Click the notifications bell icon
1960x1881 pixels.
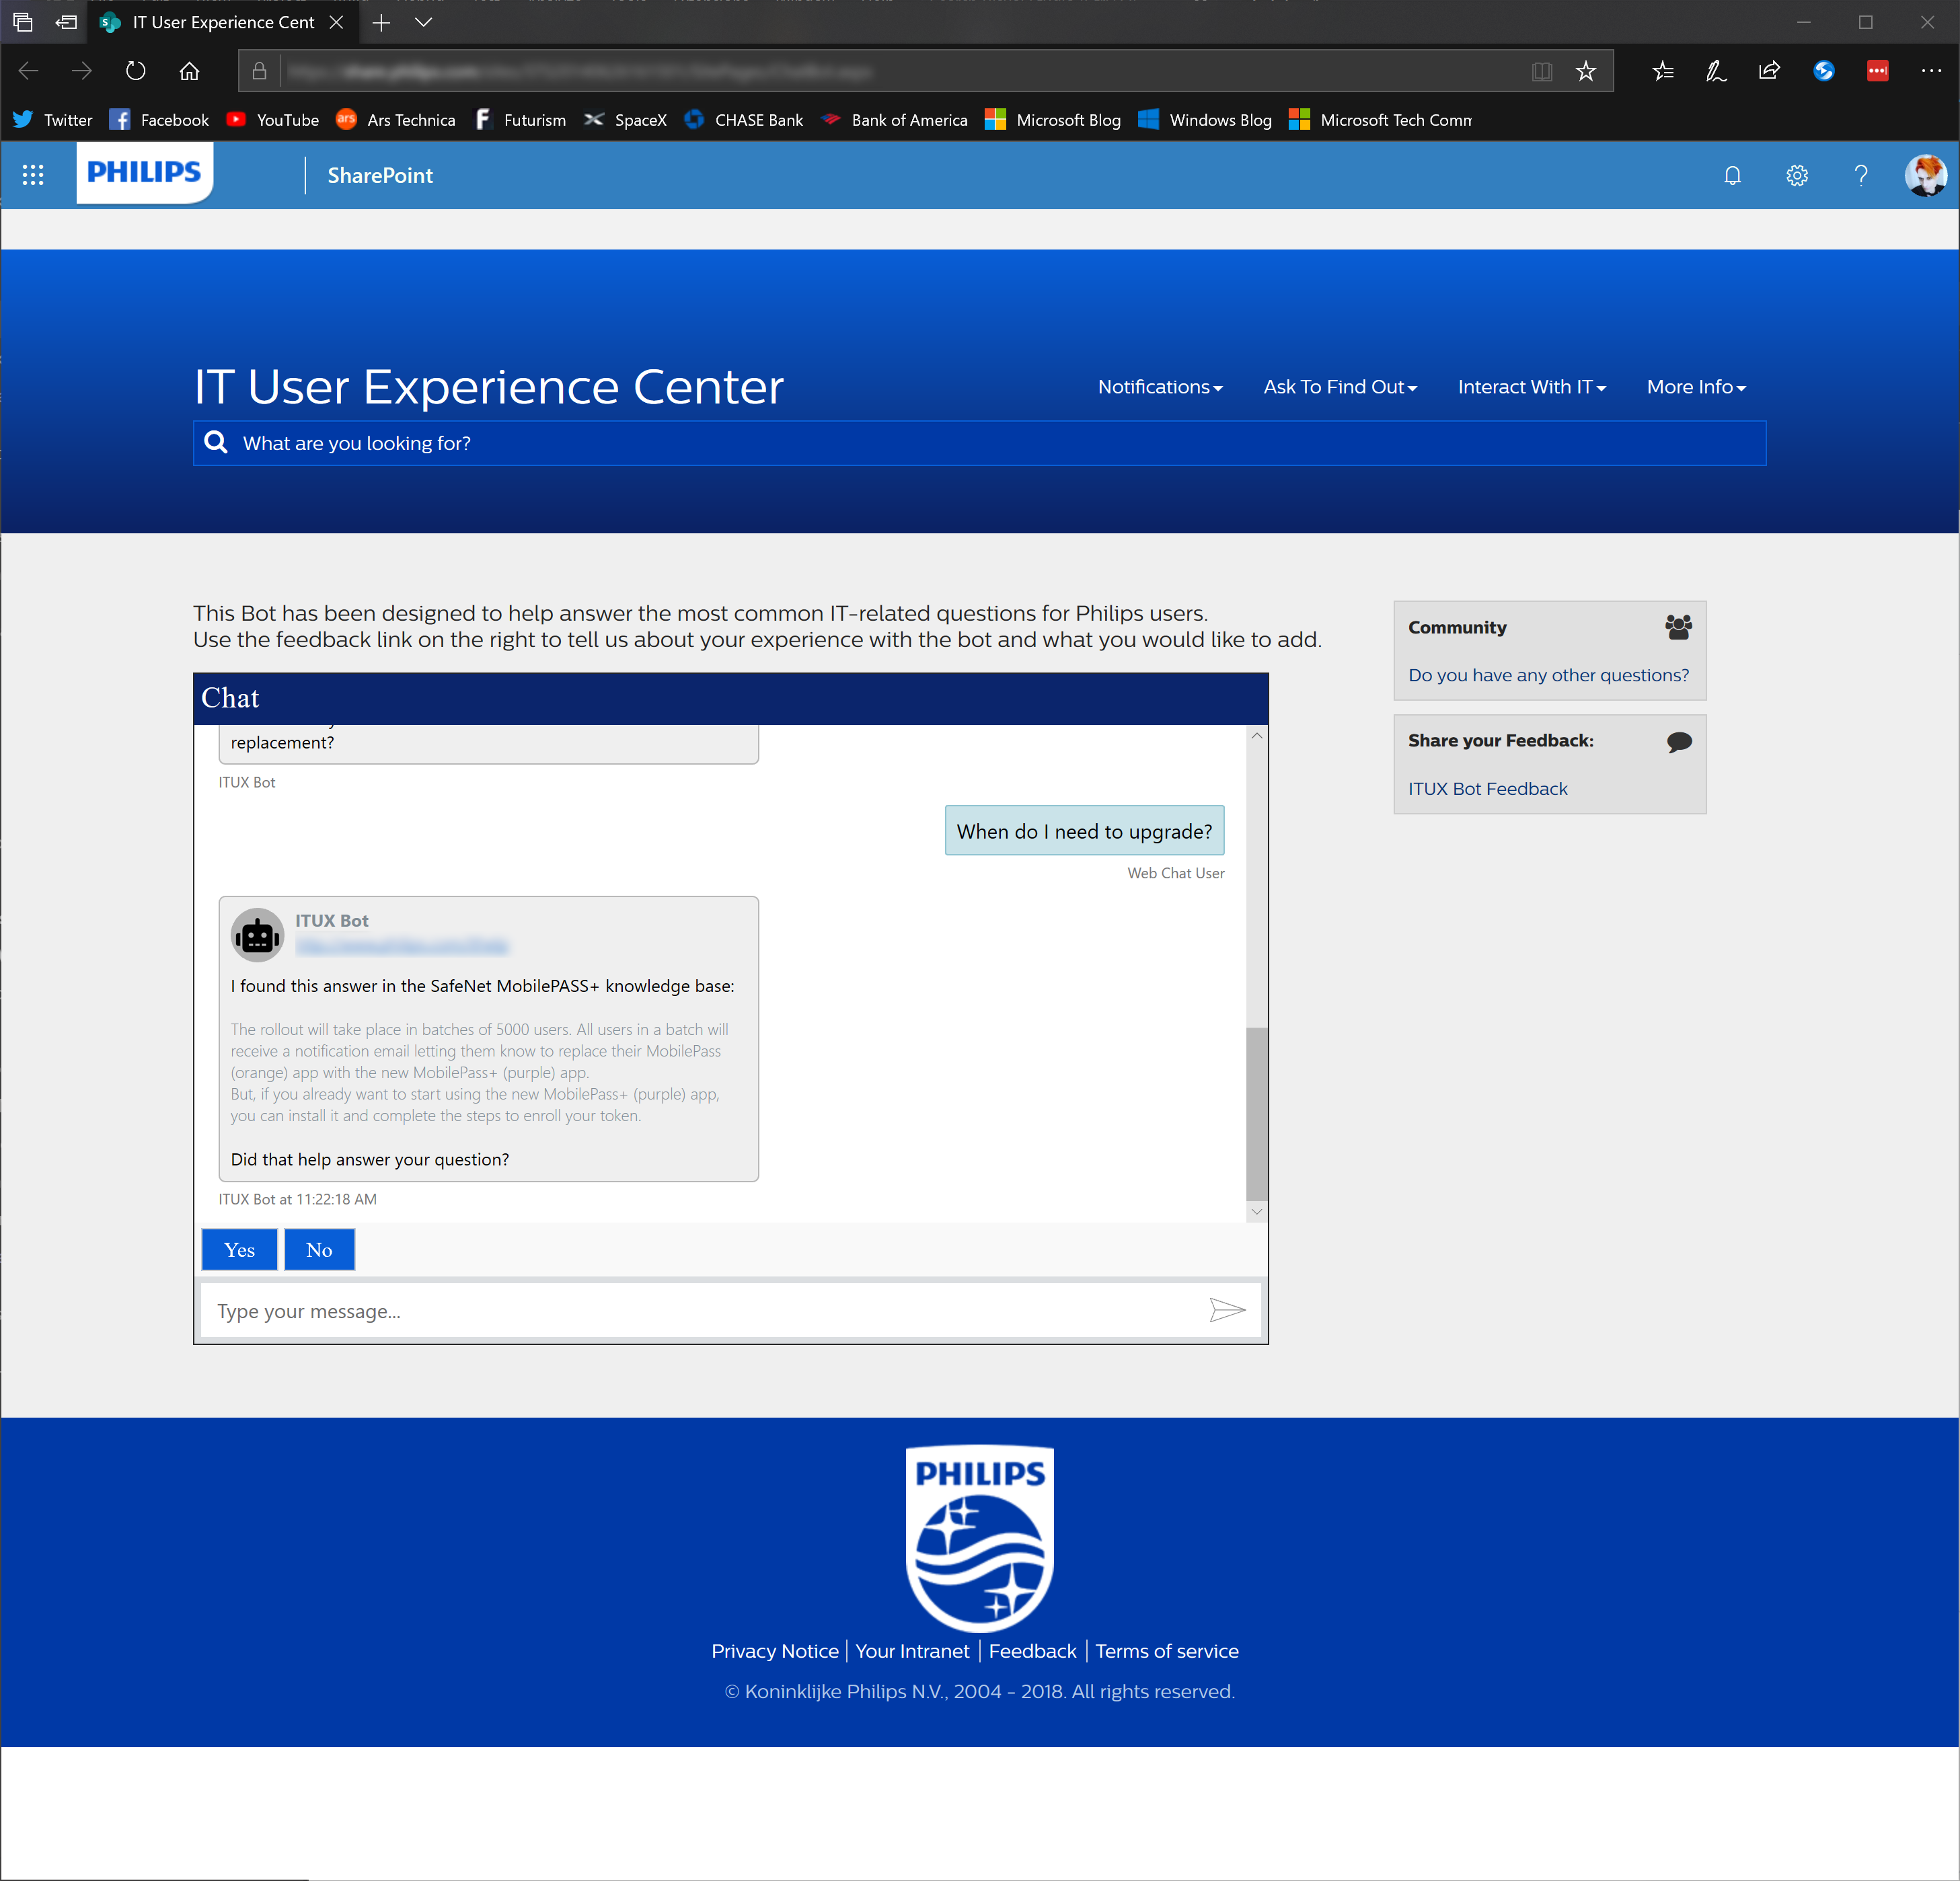[x=1732, y=176]
